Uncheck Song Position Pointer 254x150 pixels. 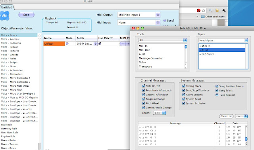pos(217,86)
